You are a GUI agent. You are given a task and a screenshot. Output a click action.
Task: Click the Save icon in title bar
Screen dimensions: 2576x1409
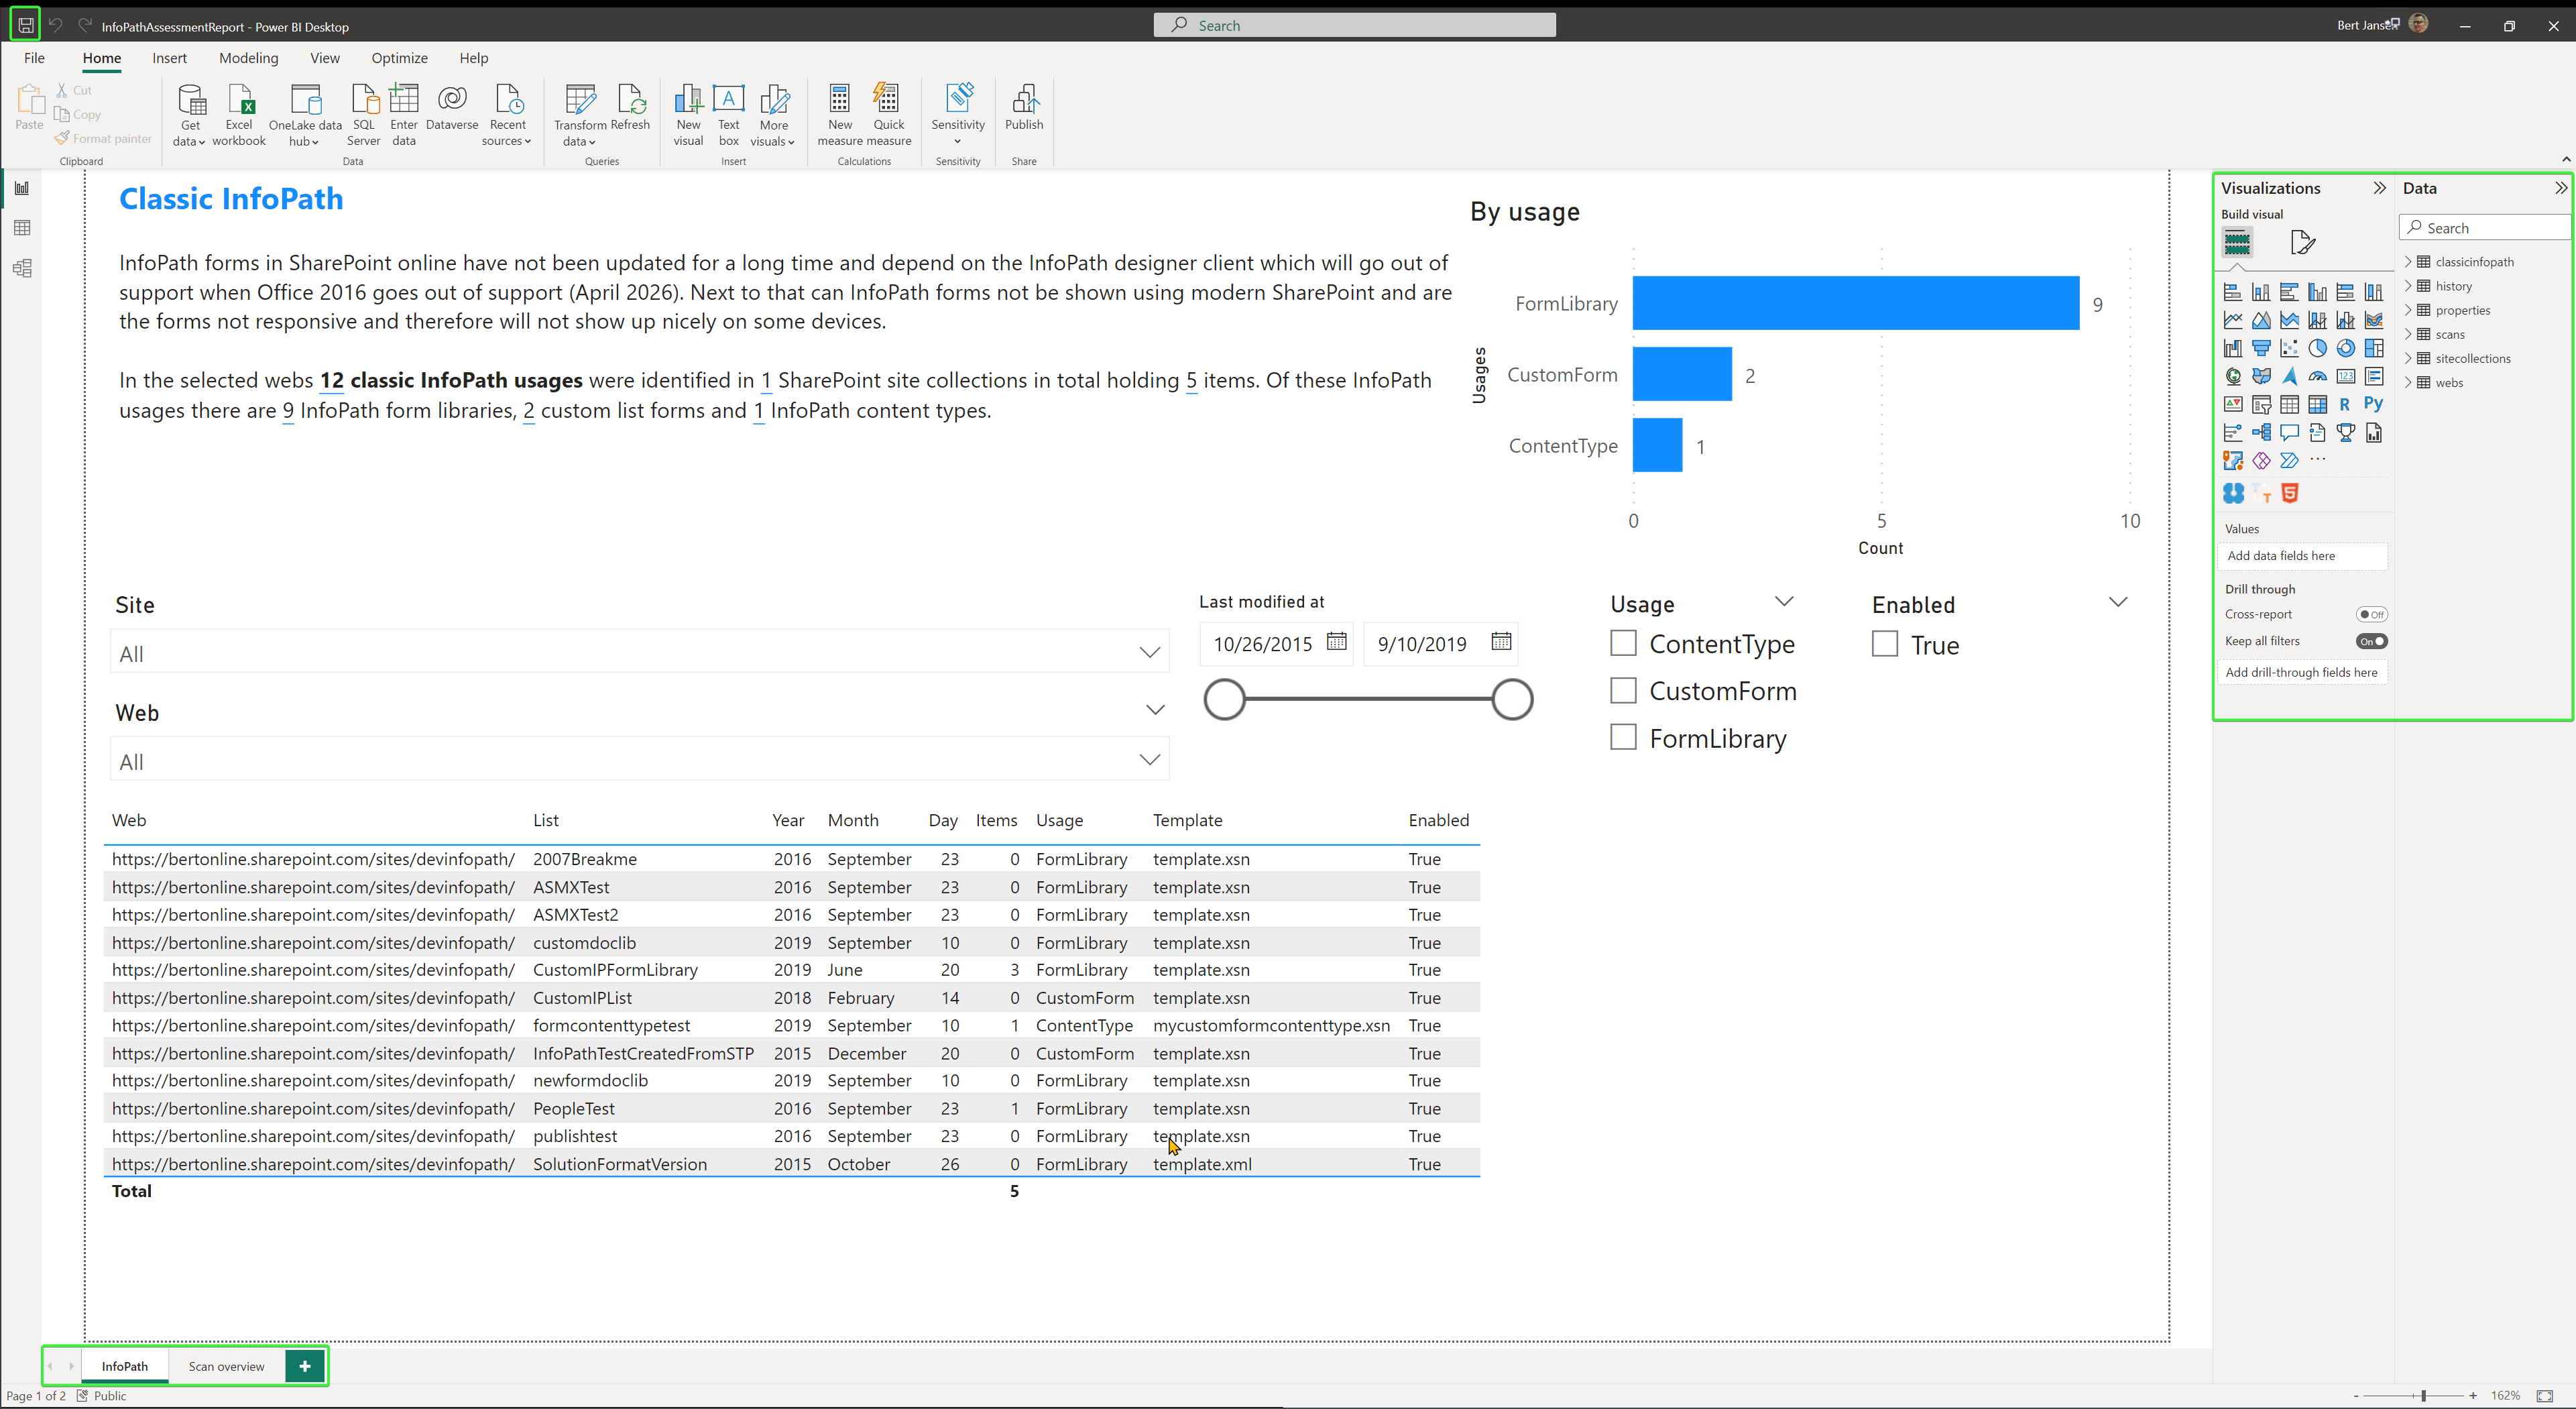pyautogui.click(x=25, y=25)
